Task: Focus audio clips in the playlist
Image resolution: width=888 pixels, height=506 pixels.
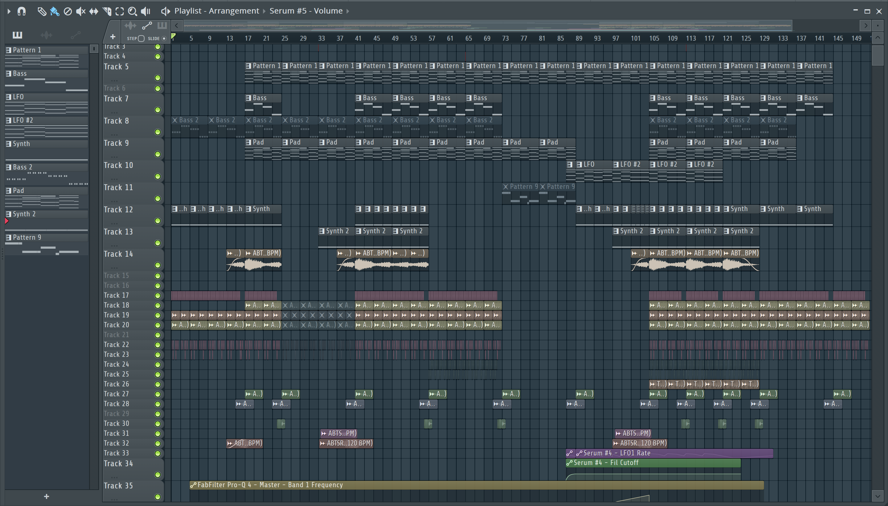Action: (x=130, y=25)
